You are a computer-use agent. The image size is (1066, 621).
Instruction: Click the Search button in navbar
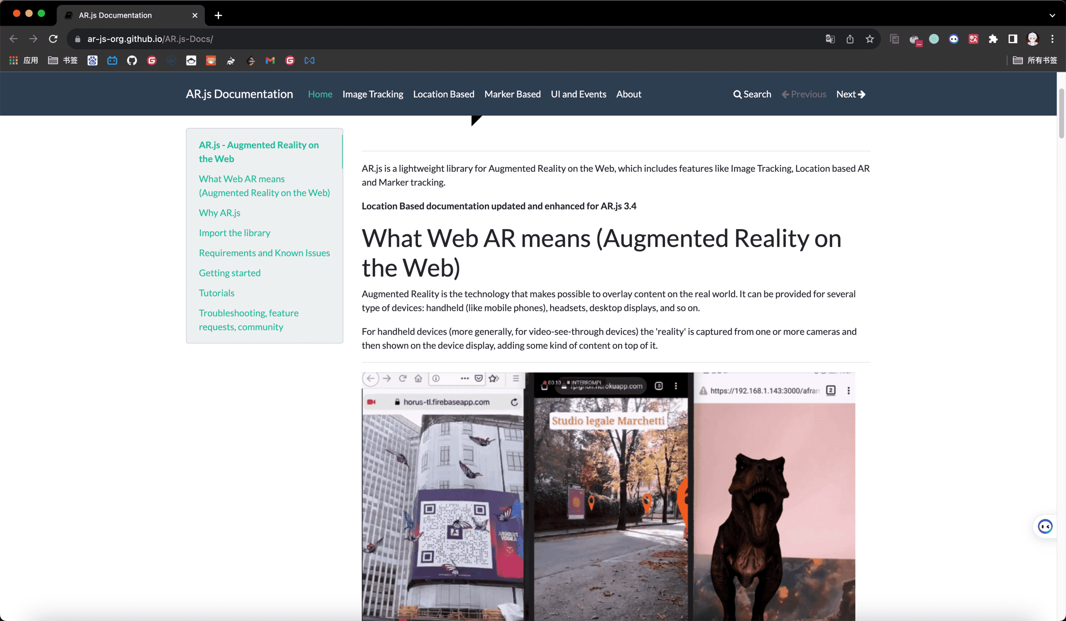(x=752, y=94)
